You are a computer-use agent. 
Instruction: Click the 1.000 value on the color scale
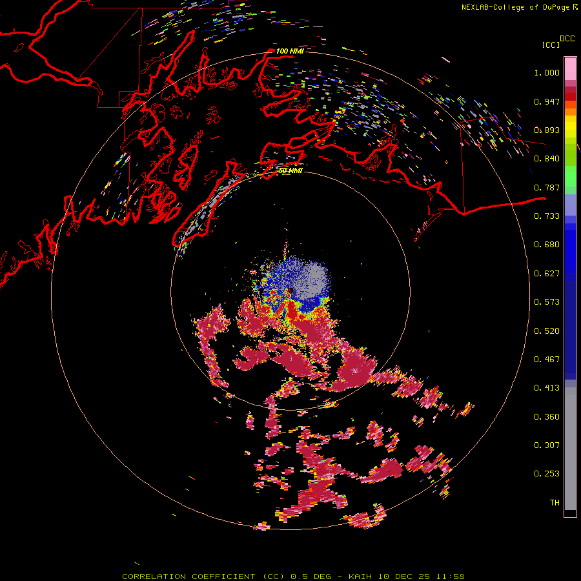pyautogui.click(x=547, y=72)
